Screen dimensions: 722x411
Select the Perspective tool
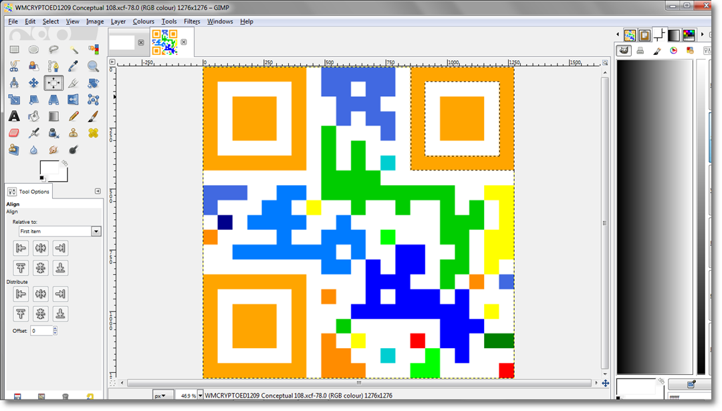[x=53, y=100]
